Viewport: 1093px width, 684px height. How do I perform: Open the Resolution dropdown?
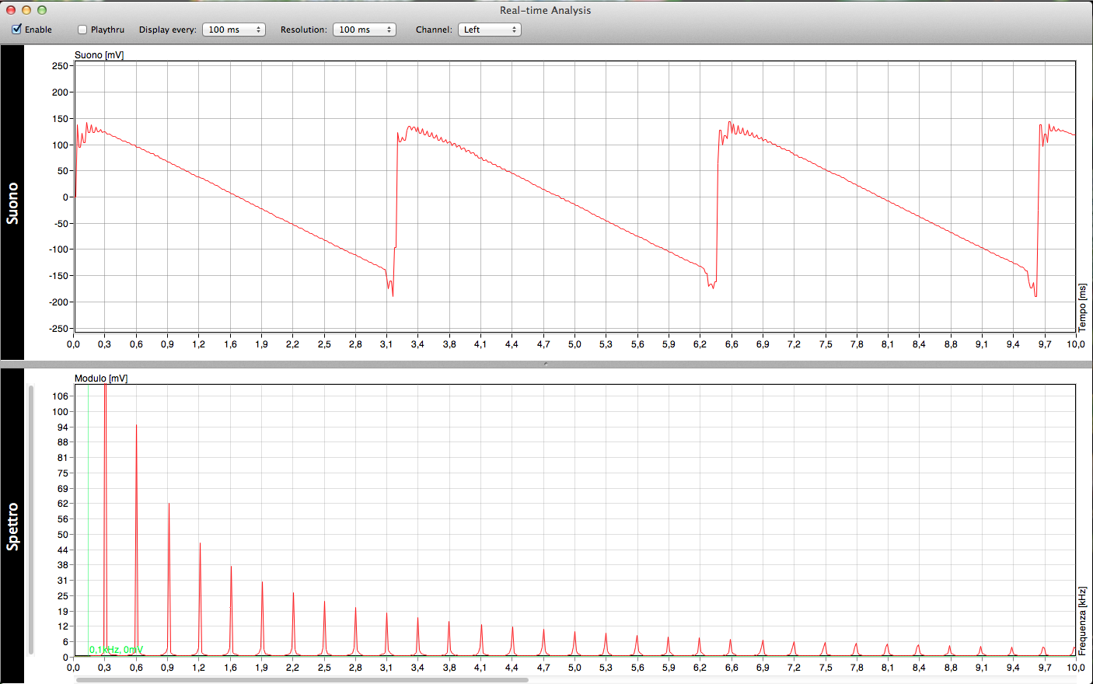(364, 30)
